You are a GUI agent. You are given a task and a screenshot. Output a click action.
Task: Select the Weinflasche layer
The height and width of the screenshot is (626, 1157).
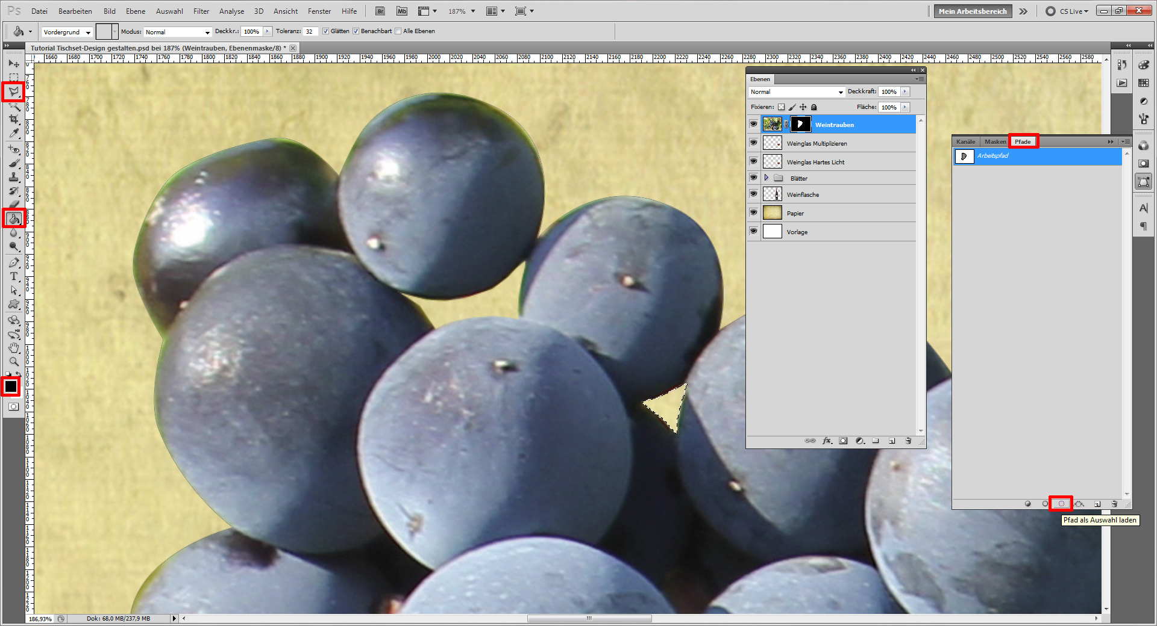[832, 194]
